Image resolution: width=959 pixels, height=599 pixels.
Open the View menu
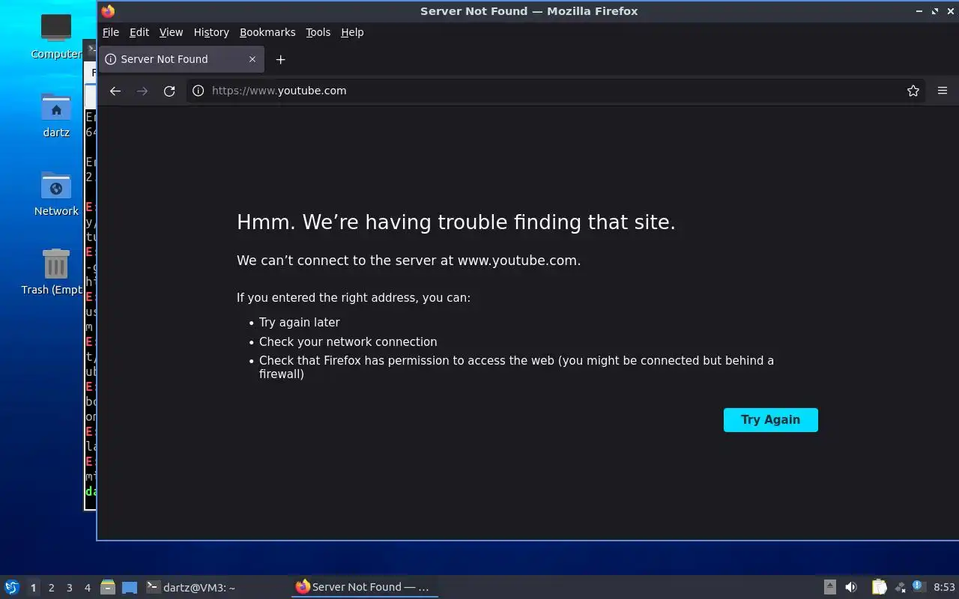coord(171,32)
